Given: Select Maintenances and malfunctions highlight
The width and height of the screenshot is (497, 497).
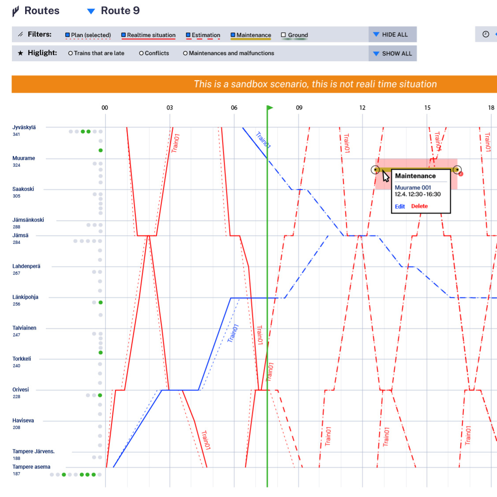Looking at the screenshot, I should [x=185, y=53].
